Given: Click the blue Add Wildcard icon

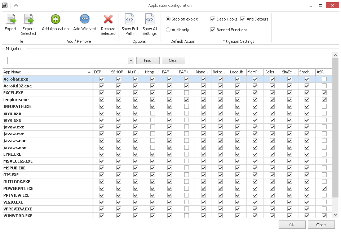Looking at the screenshot, I should tap(85, 19).
